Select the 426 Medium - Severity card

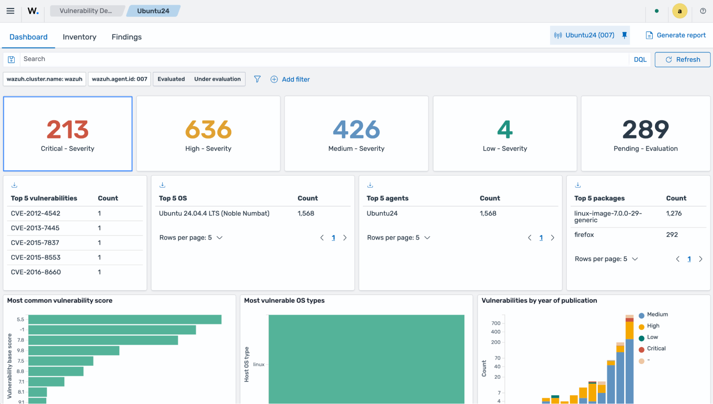[356, 134]
